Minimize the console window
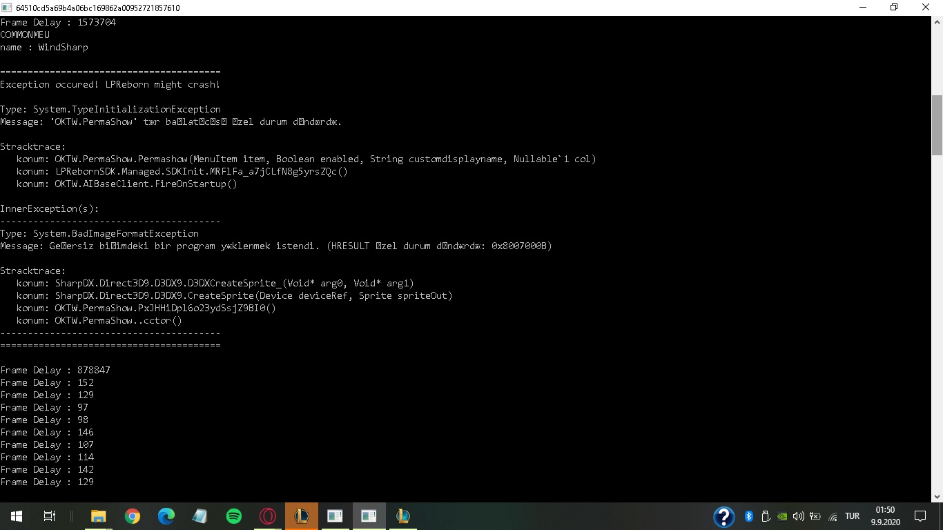 [x=863, y=8]
